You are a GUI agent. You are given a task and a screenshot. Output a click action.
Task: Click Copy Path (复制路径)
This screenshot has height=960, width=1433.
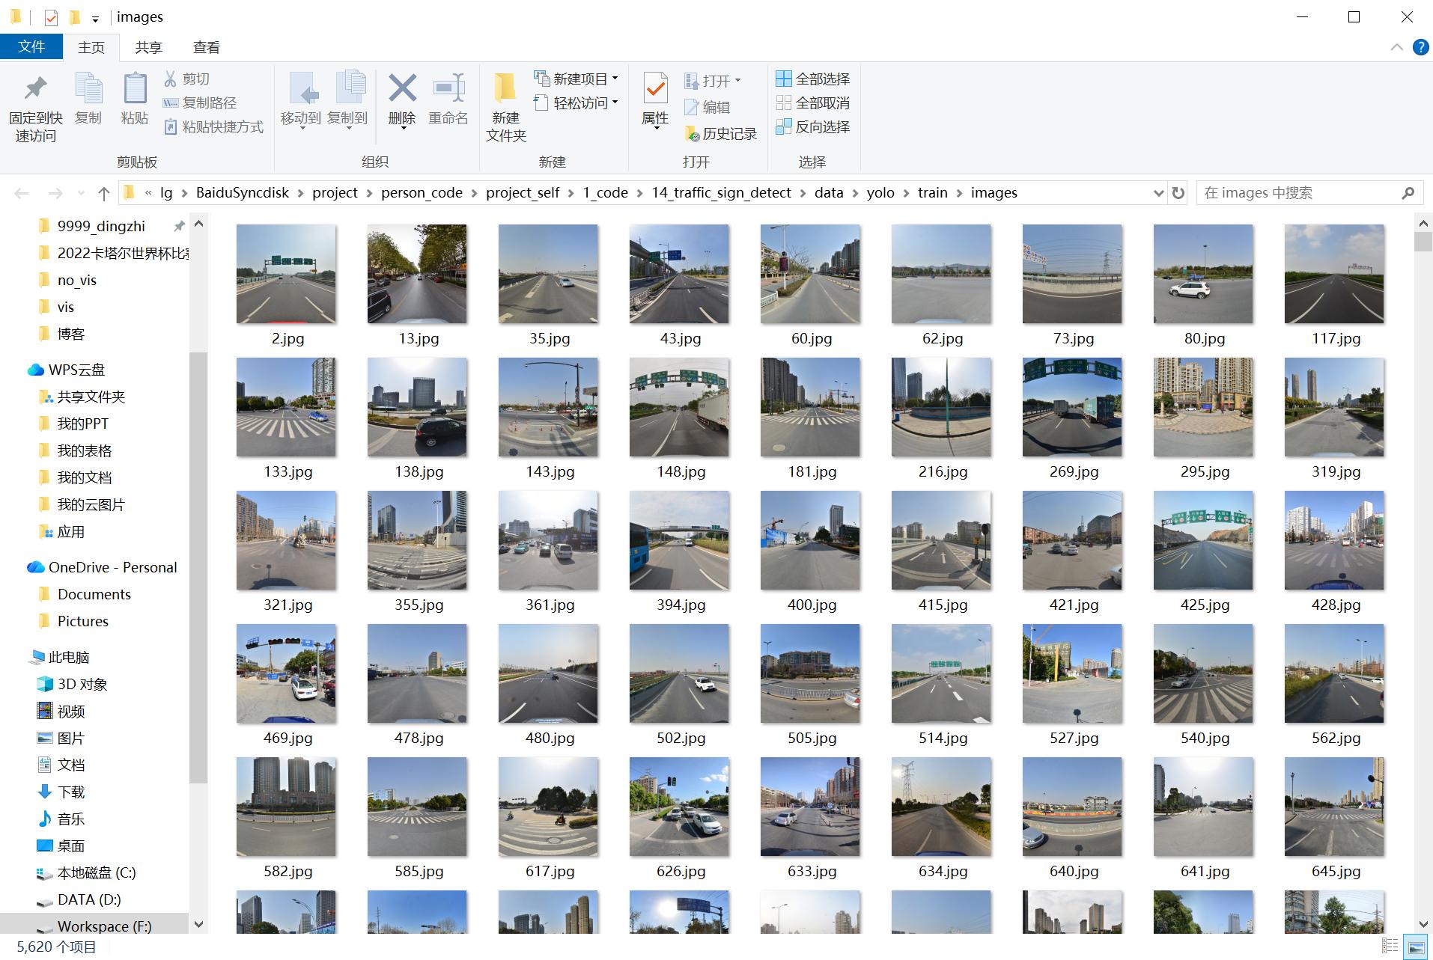pyautogui.click(x=200, y=103)
